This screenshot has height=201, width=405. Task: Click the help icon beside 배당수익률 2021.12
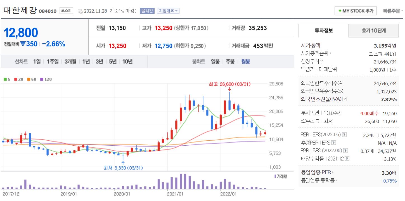(347, 159)
